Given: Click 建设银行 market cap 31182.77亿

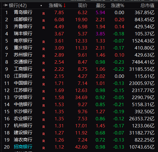Looking at the screenshot, I should click(x=142, y=133).
